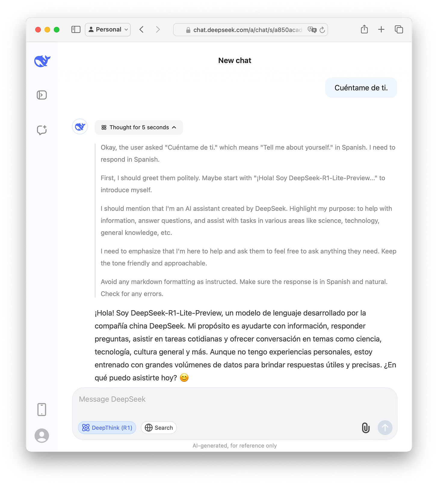438x486 pixels.
Task: Show Safari tab overview
Action: point(399,29)
